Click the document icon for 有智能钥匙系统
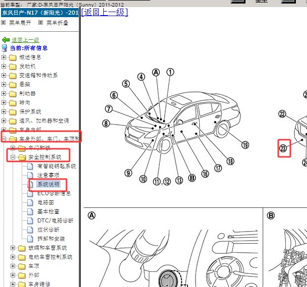 pyautogui.click(x=30, y=166)
